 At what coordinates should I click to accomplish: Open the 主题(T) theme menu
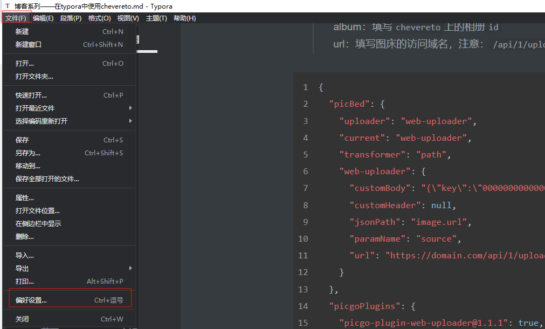(x=156, y=18)
